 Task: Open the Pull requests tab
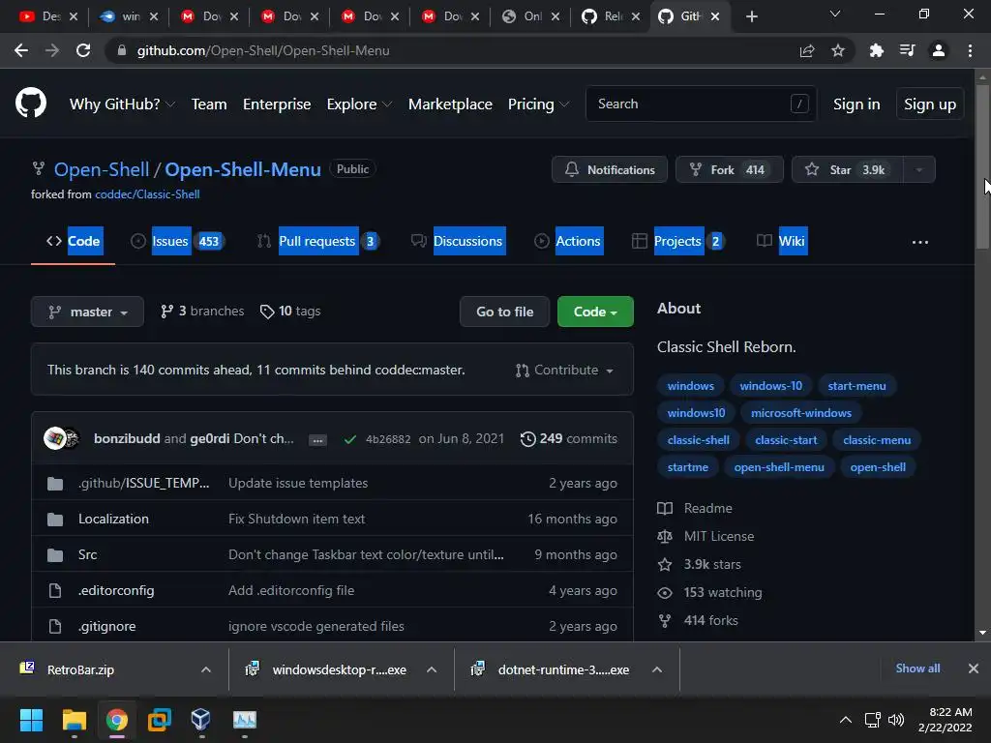point(317,241)
